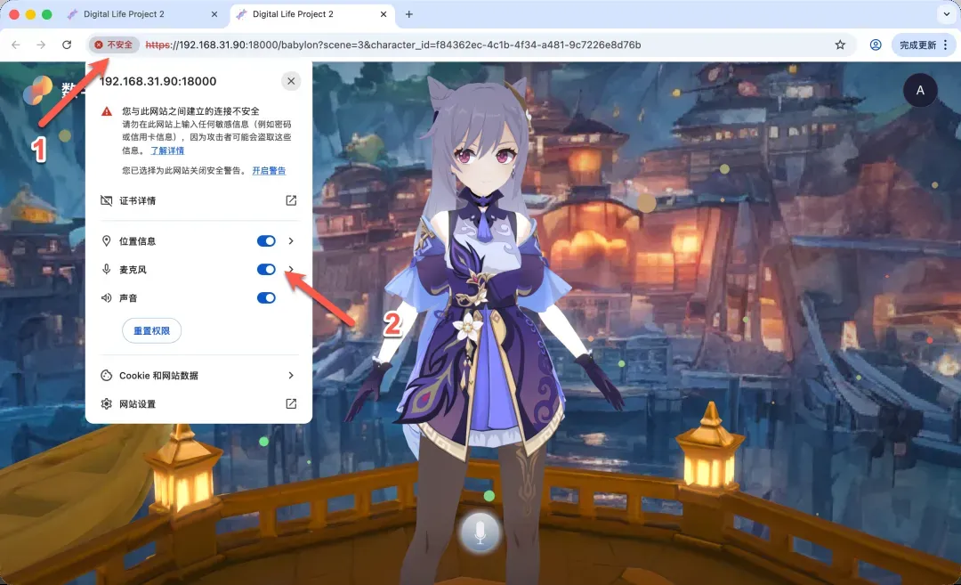The height and width of the screenshot is (585, 961).
Task: Click the 声音 label text
Action: point(128,298)
